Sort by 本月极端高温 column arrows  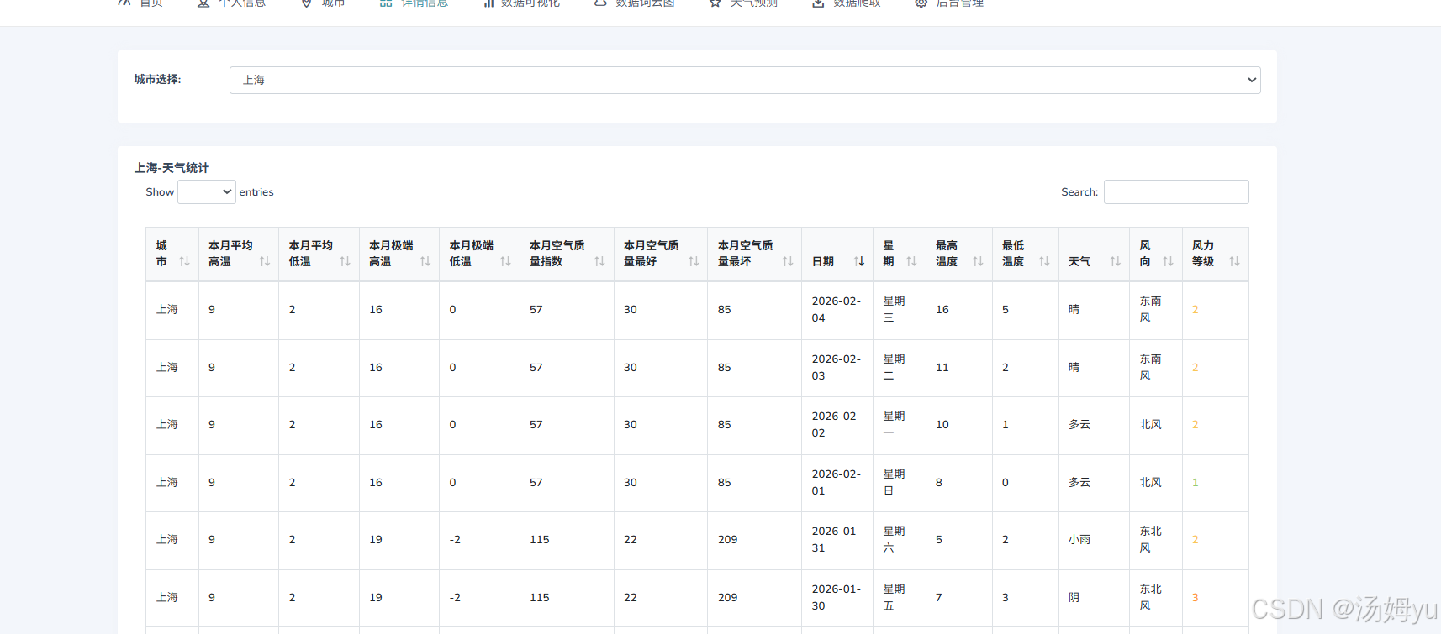(425, 261)
